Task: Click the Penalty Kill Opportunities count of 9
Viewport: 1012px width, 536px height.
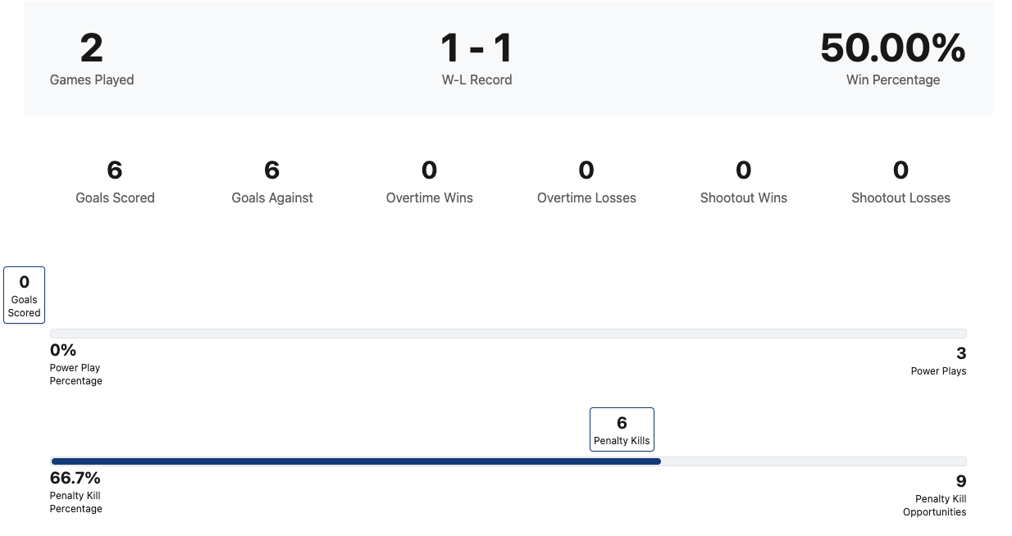Action: click(x=961, y=481)
